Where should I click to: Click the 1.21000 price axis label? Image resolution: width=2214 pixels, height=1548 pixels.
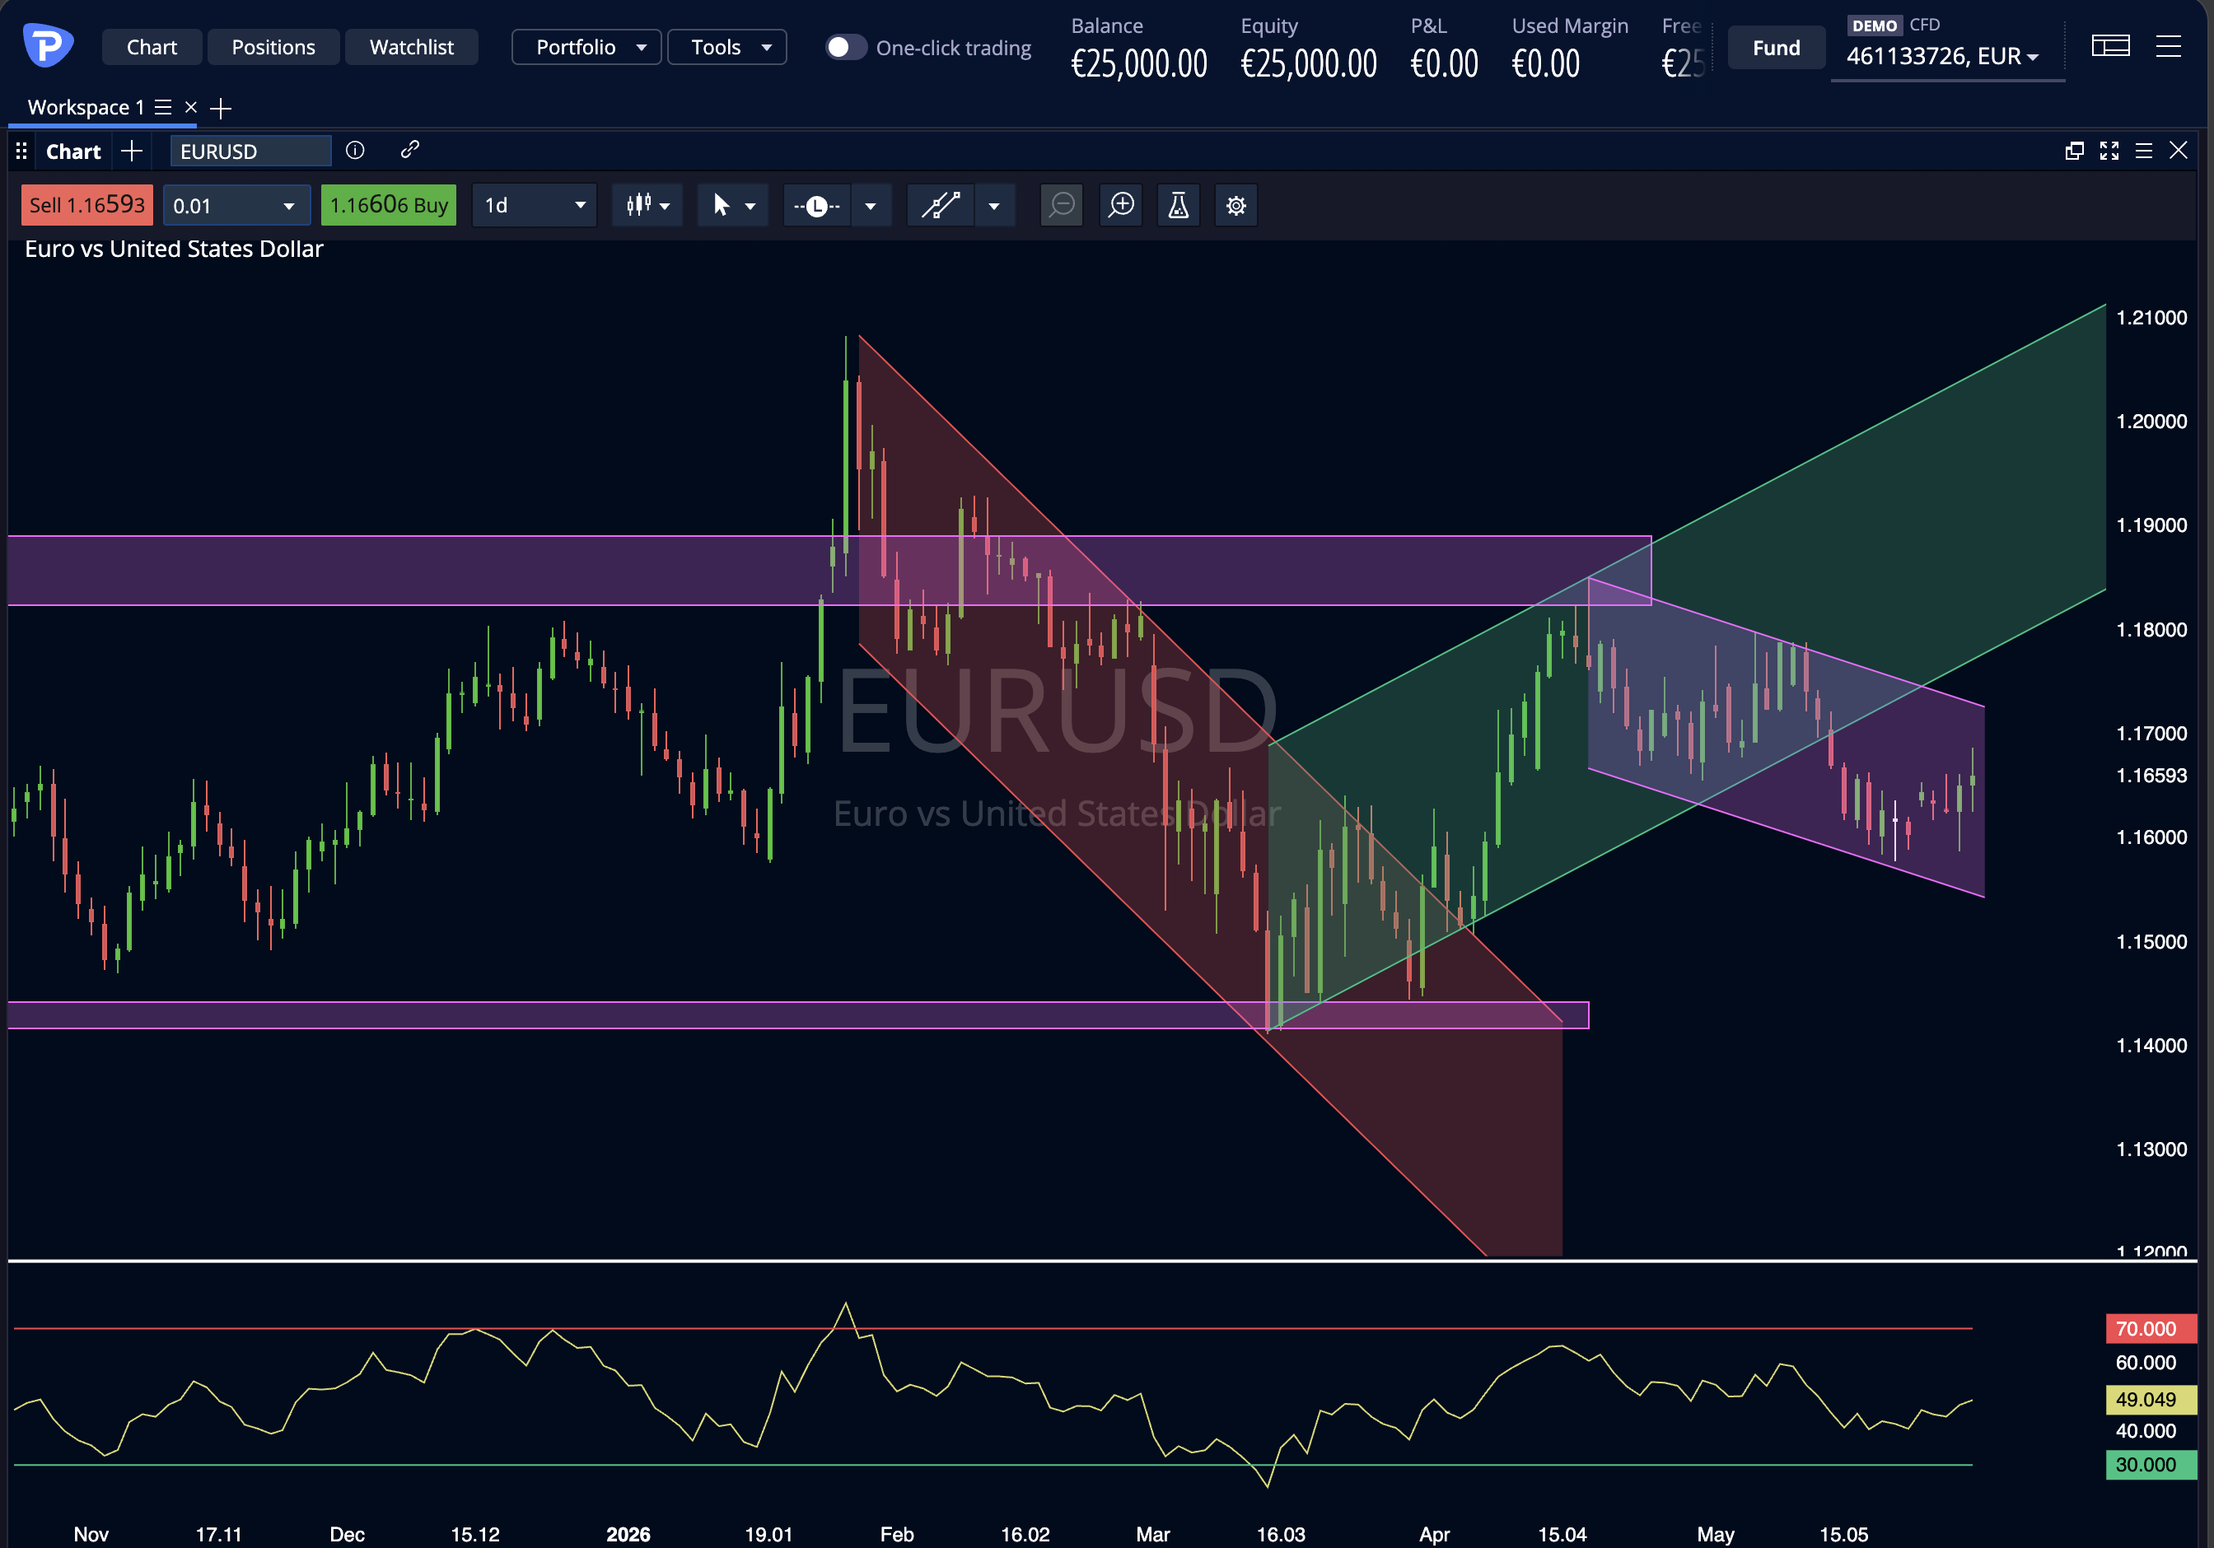(x=2151, y=317)
